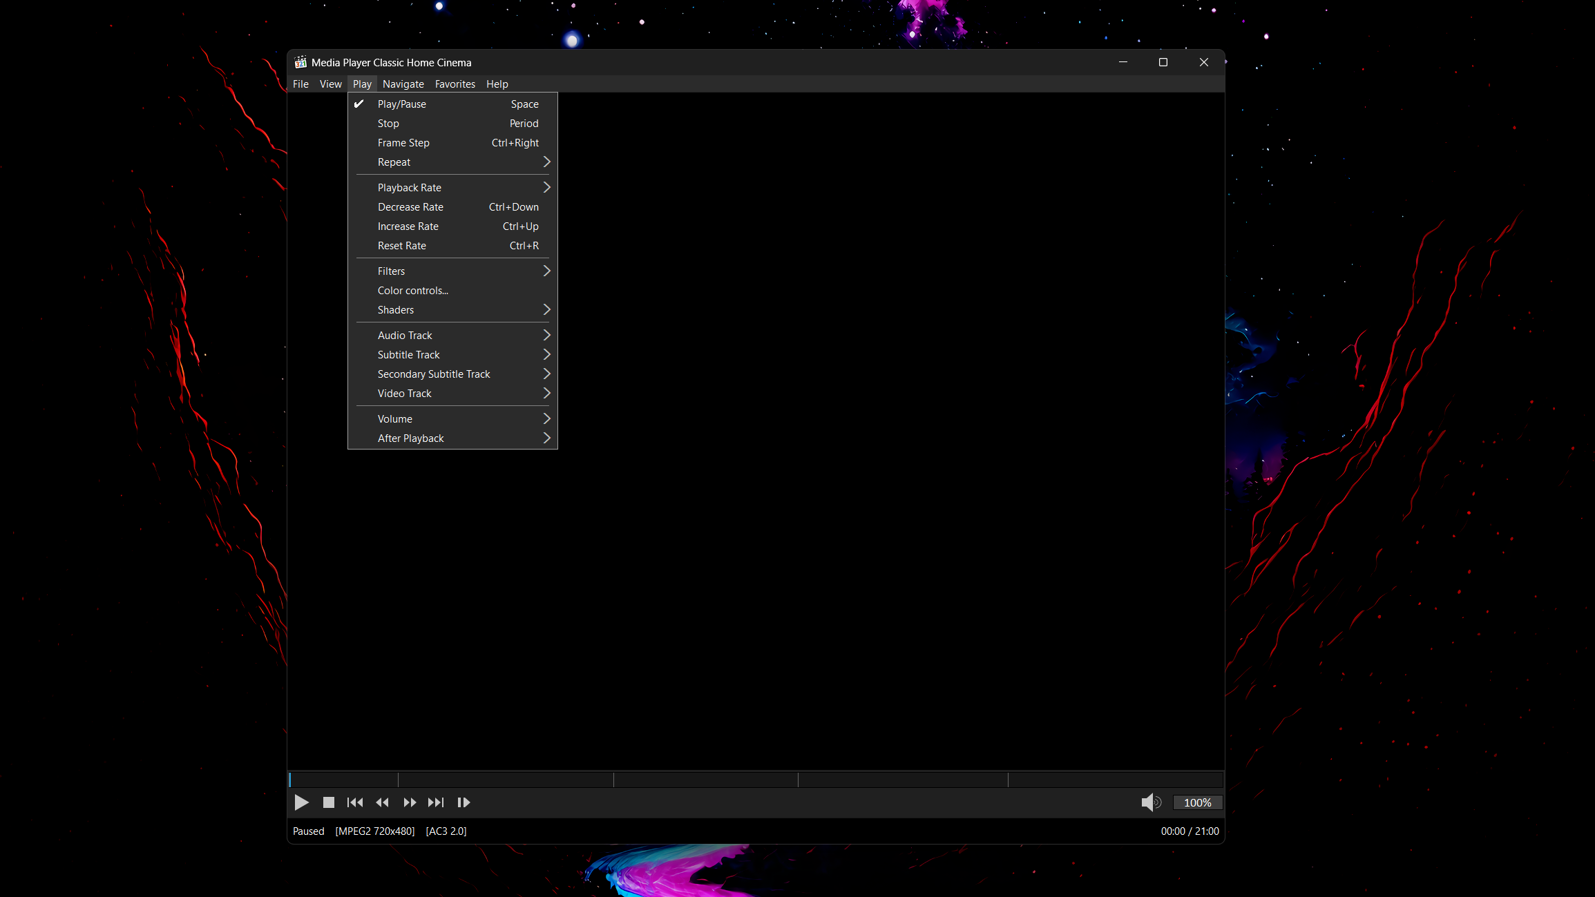
Task: Expand the Audio Track submenu
Action: tap(452, 336)
